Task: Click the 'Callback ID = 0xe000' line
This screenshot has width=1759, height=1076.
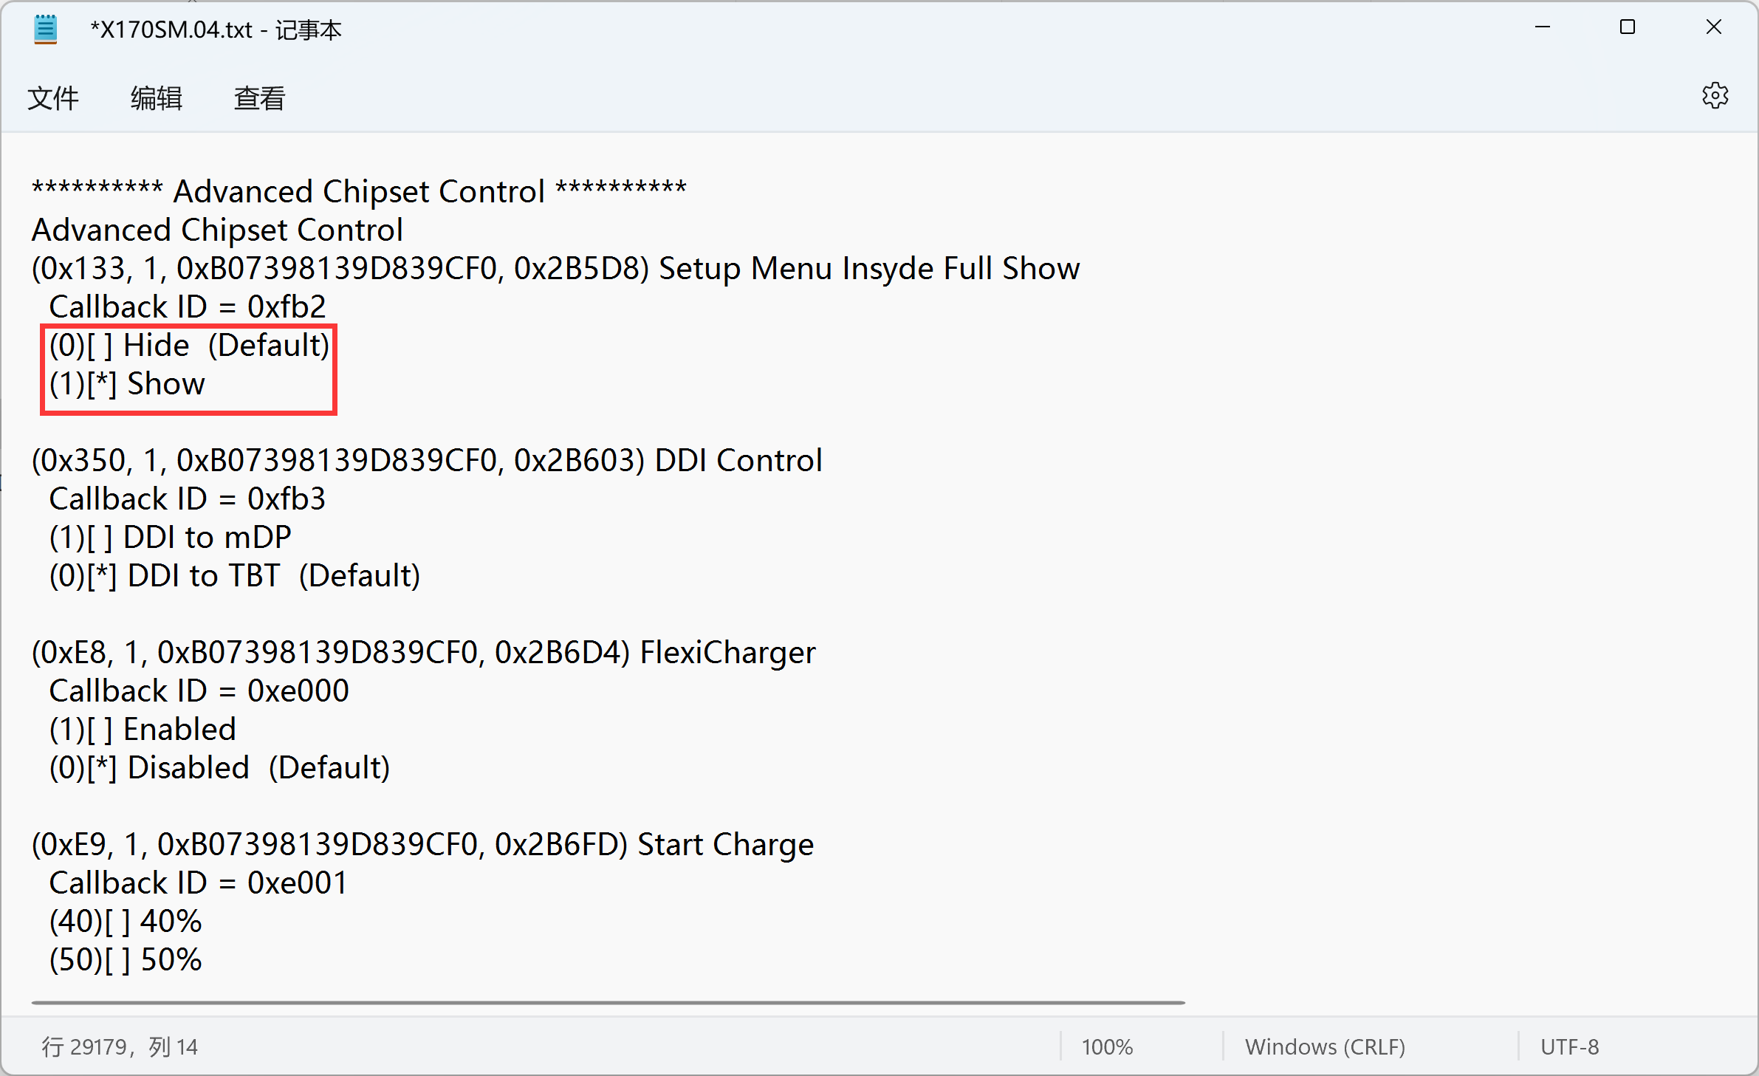Action: tap(199, 691)
